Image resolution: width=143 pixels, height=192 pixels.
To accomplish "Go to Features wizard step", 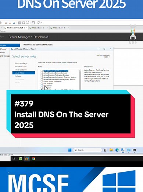I will pos(18,76).
